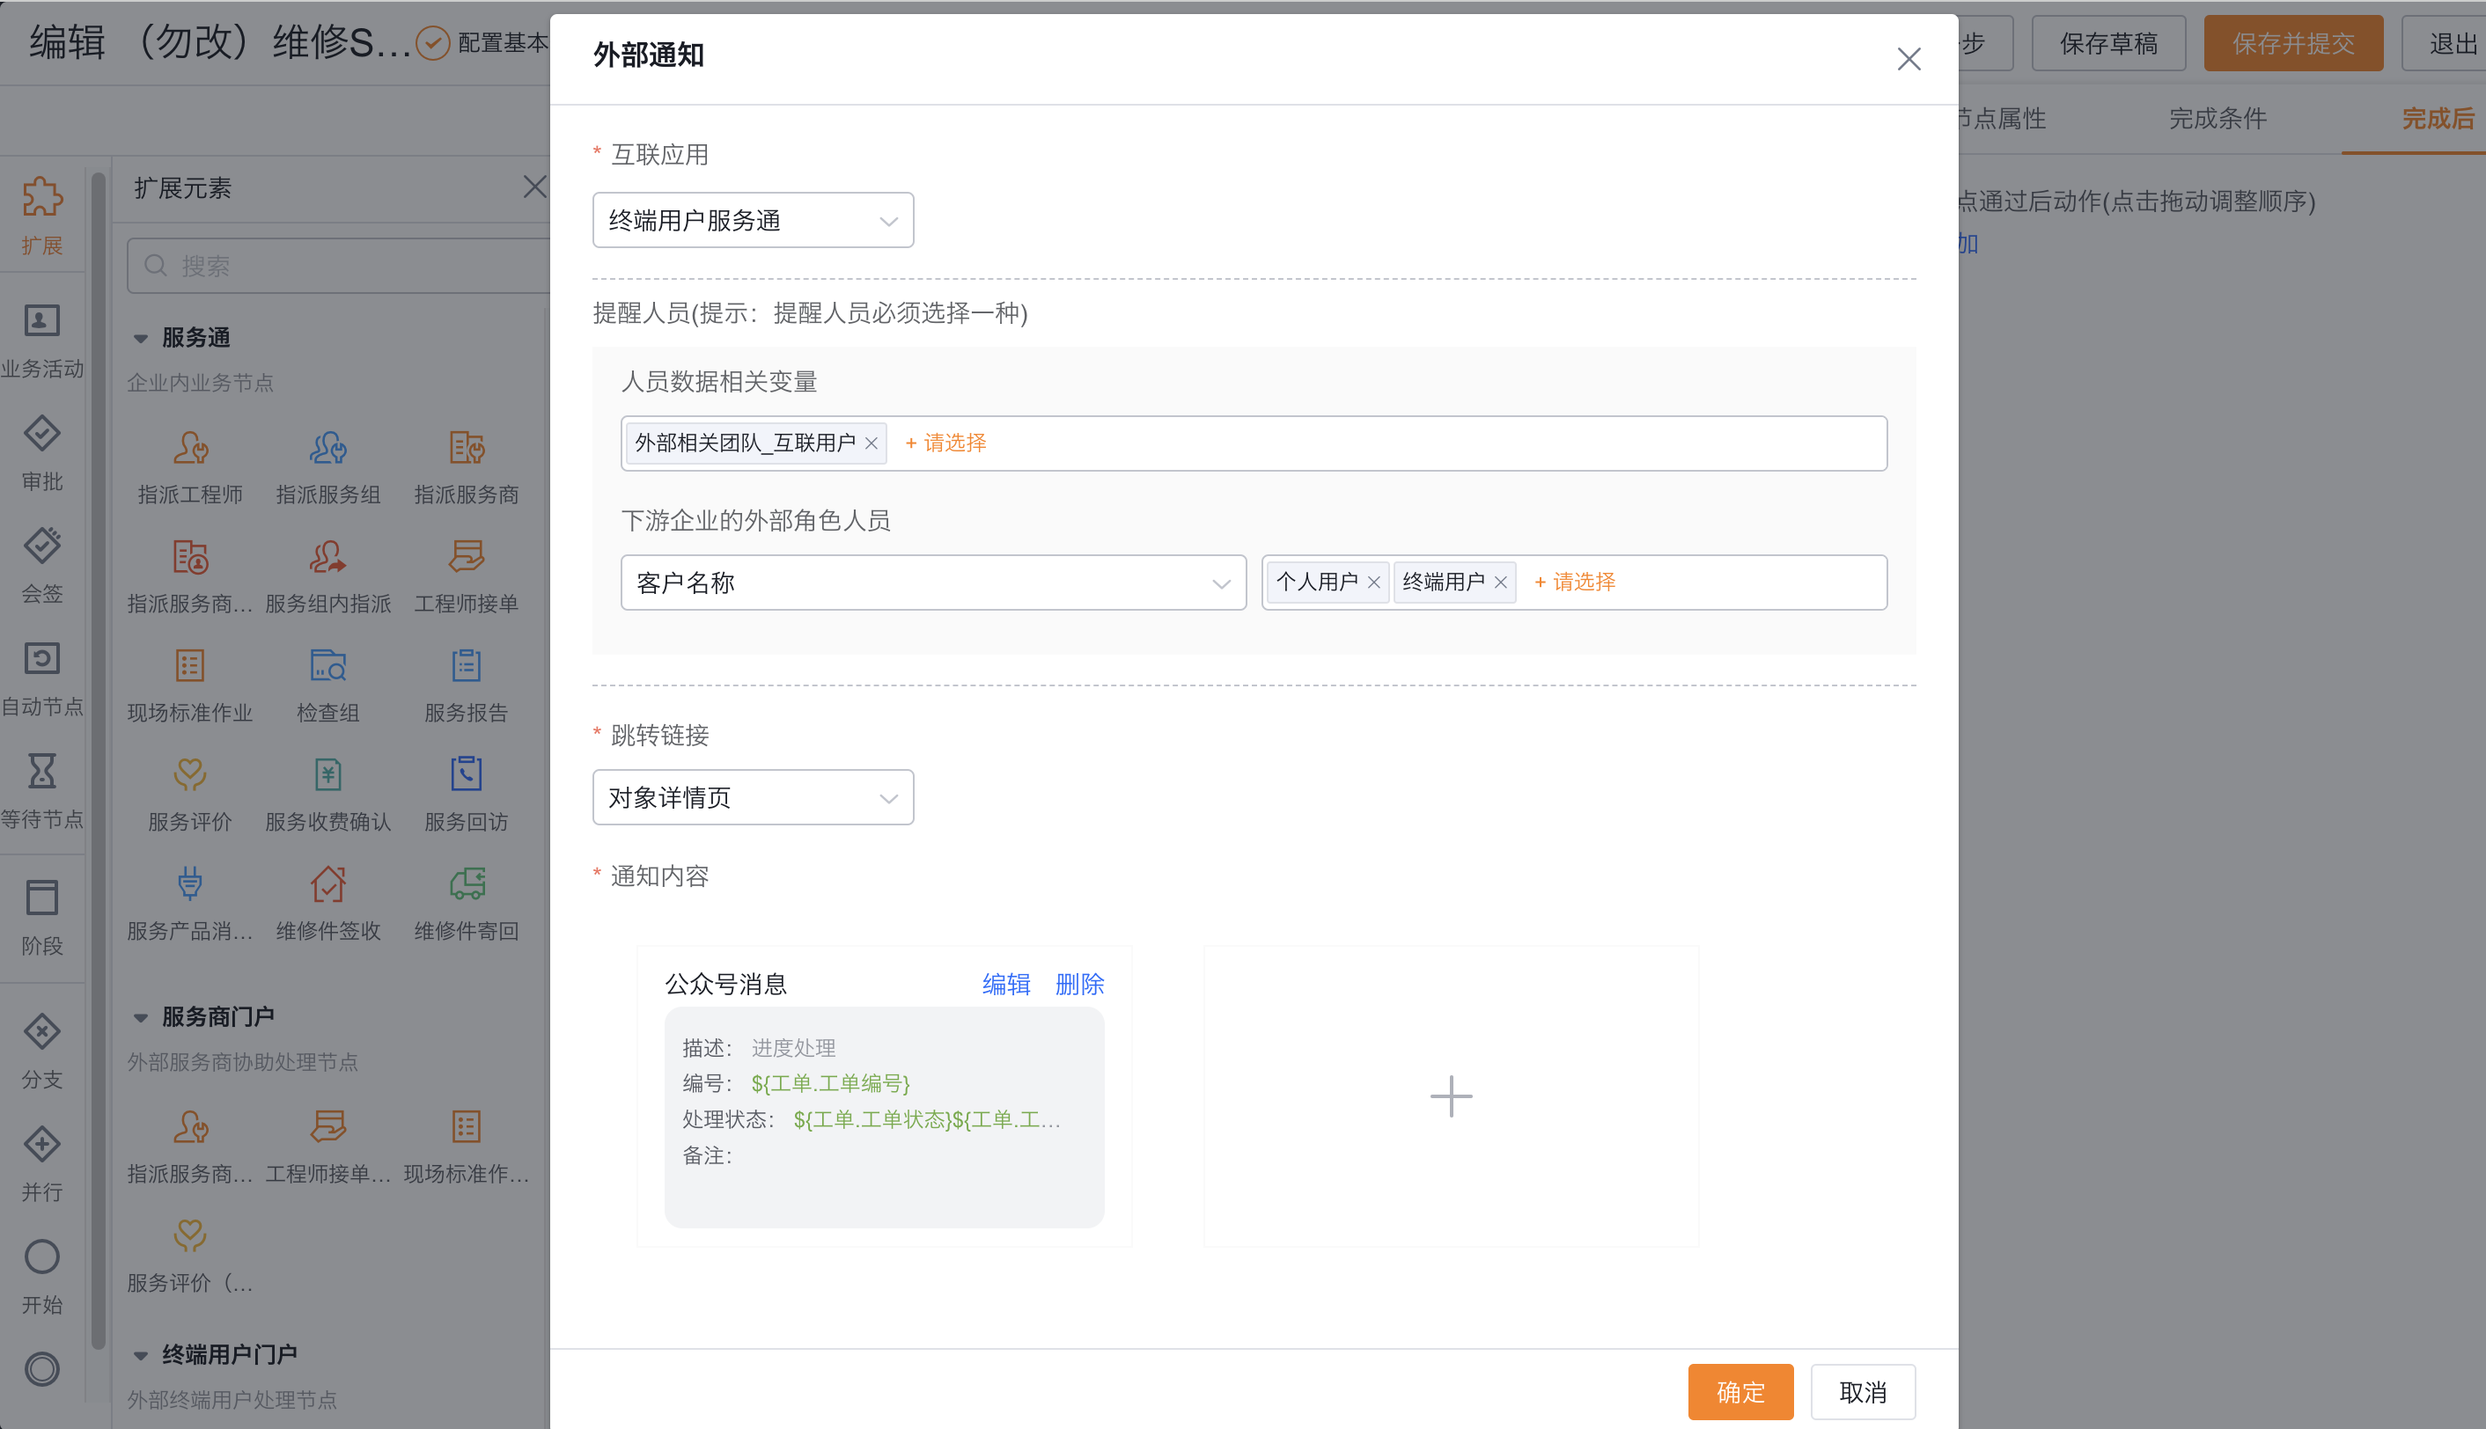The image size is (2486, 1429).
Task: Pick the 服务报告 node icon
Action: coord(467,665)
